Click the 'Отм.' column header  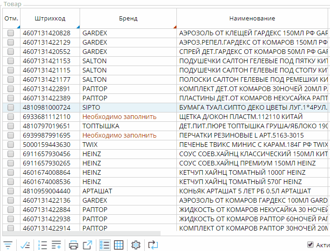pos(11,19)
